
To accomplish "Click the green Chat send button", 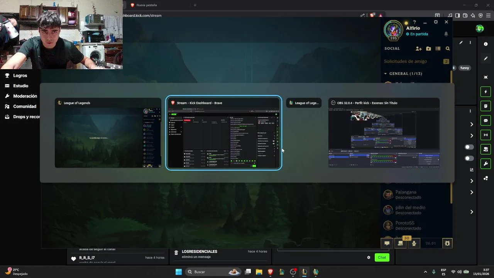I will [x=382, y=258].
